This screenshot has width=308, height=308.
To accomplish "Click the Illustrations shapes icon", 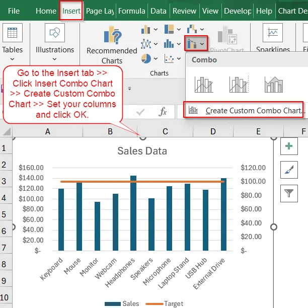I will pos(55,33).
